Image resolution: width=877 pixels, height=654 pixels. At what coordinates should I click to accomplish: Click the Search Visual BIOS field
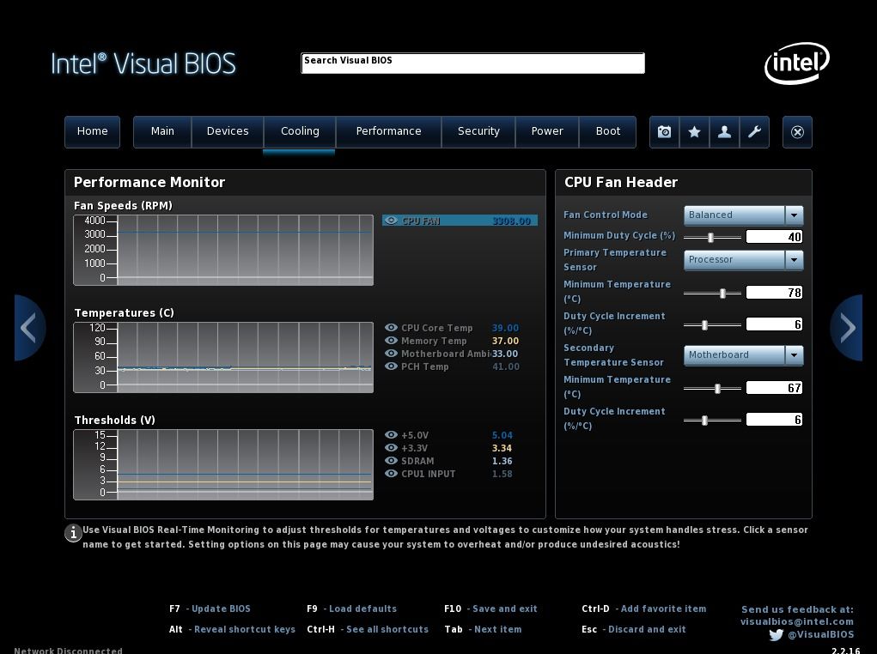[x=472, y=63]
